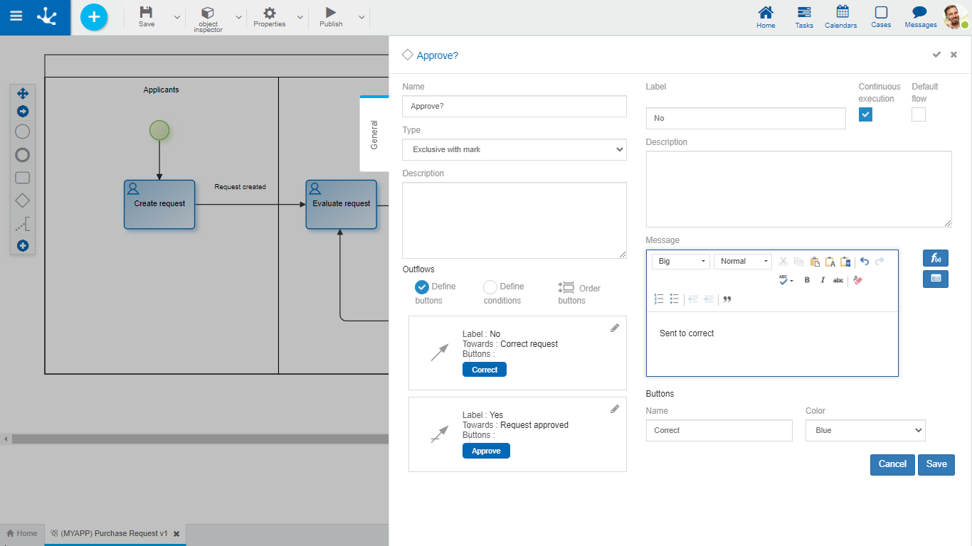Screen dimensions: 972x546
Task: Expand the button Color dropdown showing Blue
Action: pyautogui.click(x=865, y=430)
